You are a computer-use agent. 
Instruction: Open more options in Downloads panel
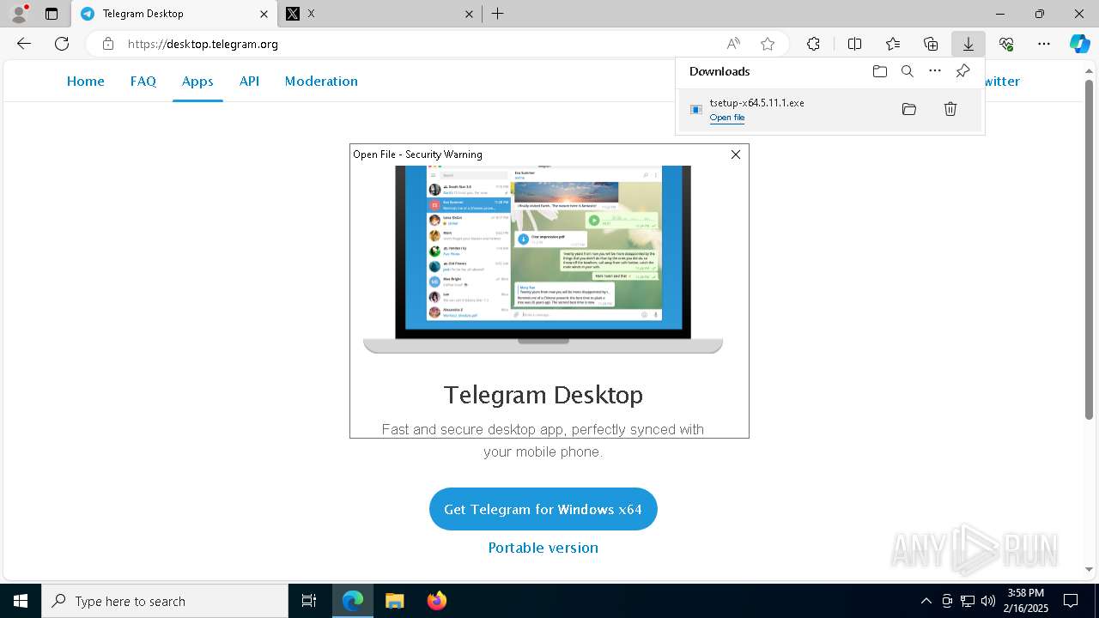(935, 71)
